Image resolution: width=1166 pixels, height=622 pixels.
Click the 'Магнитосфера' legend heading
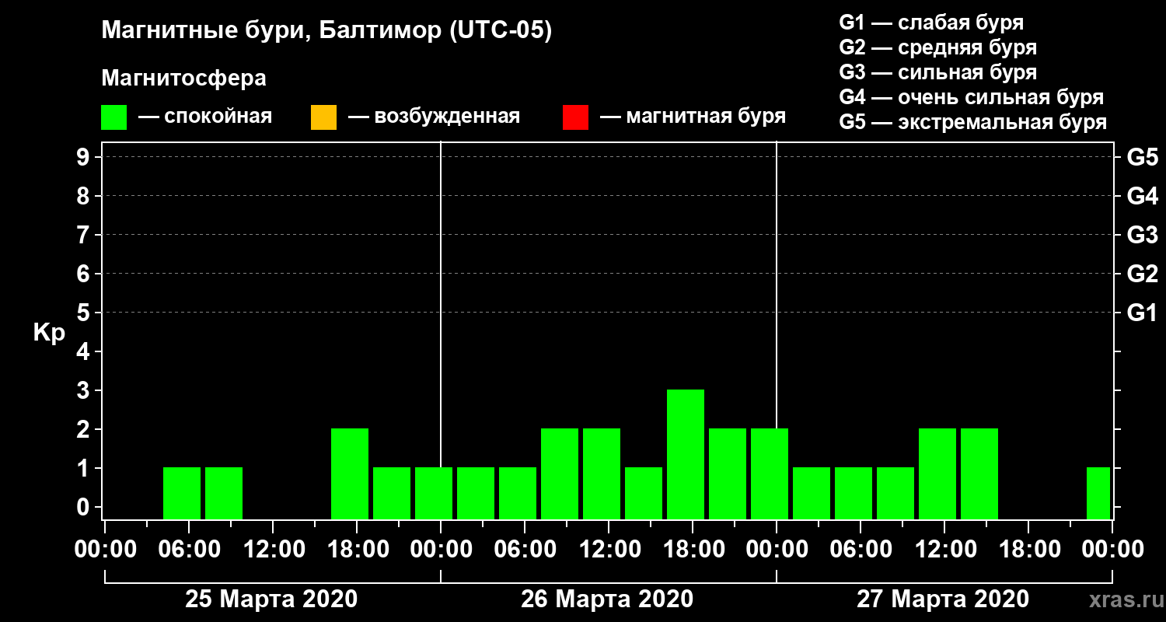(x=183, y=79)
